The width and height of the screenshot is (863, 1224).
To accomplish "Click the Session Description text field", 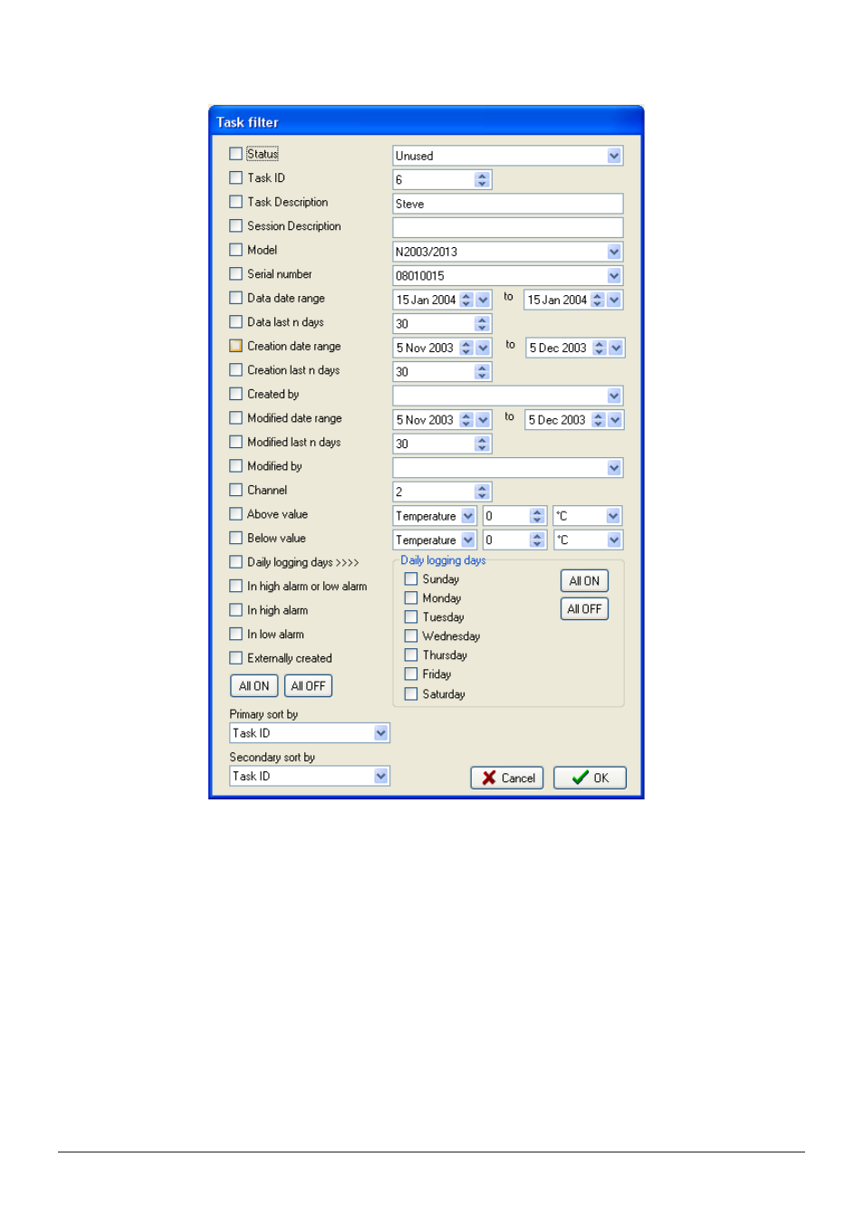I will pos(508,227).
